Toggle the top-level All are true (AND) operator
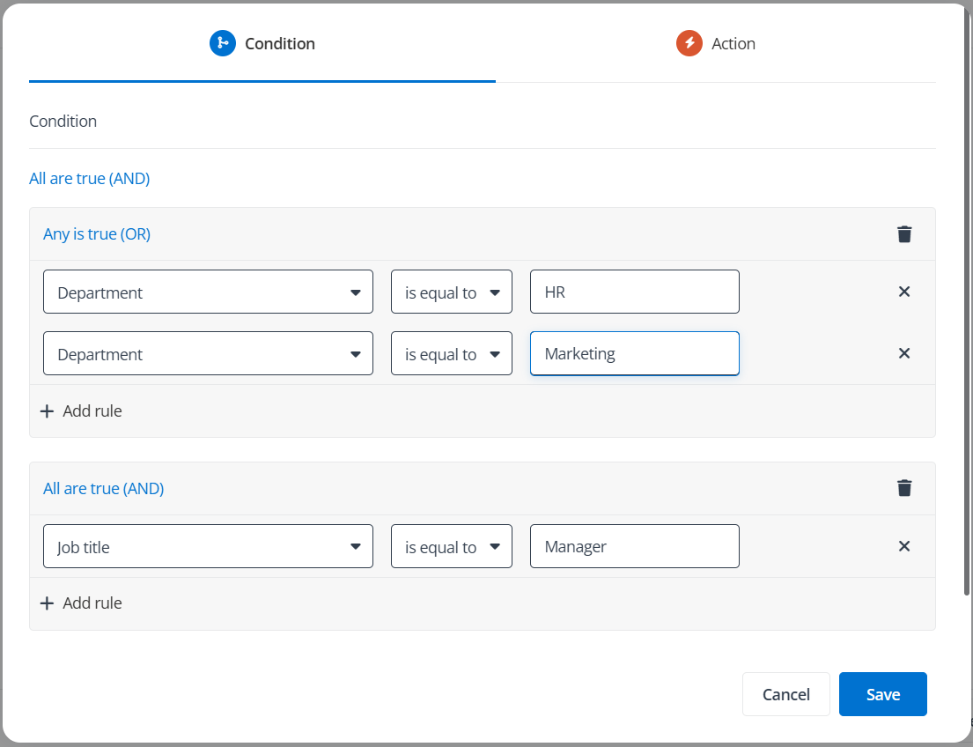This screenshot has height=747, width=973. point(89,179)
